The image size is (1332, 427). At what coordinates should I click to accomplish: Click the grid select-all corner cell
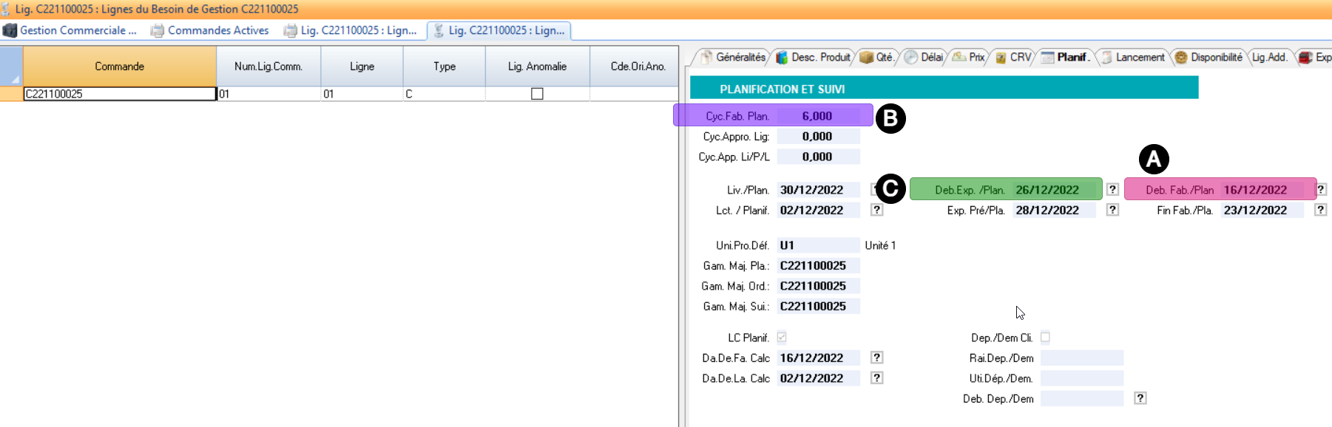coord(11,66)
